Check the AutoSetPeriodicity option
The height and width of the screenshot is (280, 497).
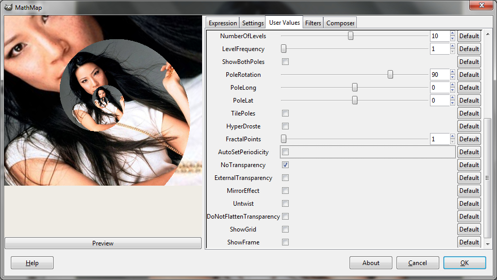click(285, 152)
